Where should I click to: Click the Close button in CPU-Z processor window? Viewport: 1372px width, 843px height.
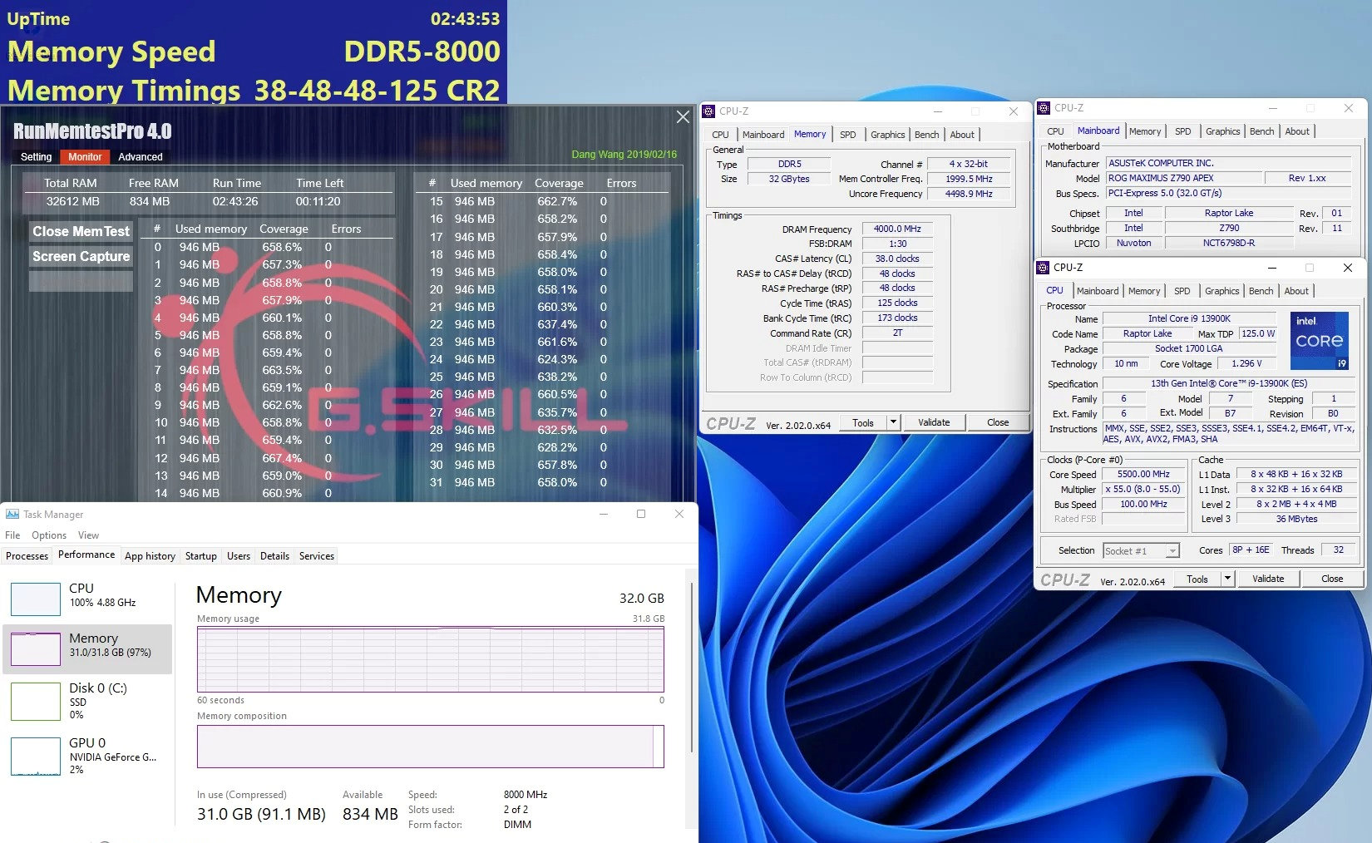(1332, 579)
